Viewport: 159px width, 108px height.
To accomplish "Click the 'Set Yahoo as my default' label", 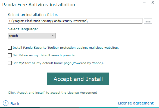I will 44,55.
